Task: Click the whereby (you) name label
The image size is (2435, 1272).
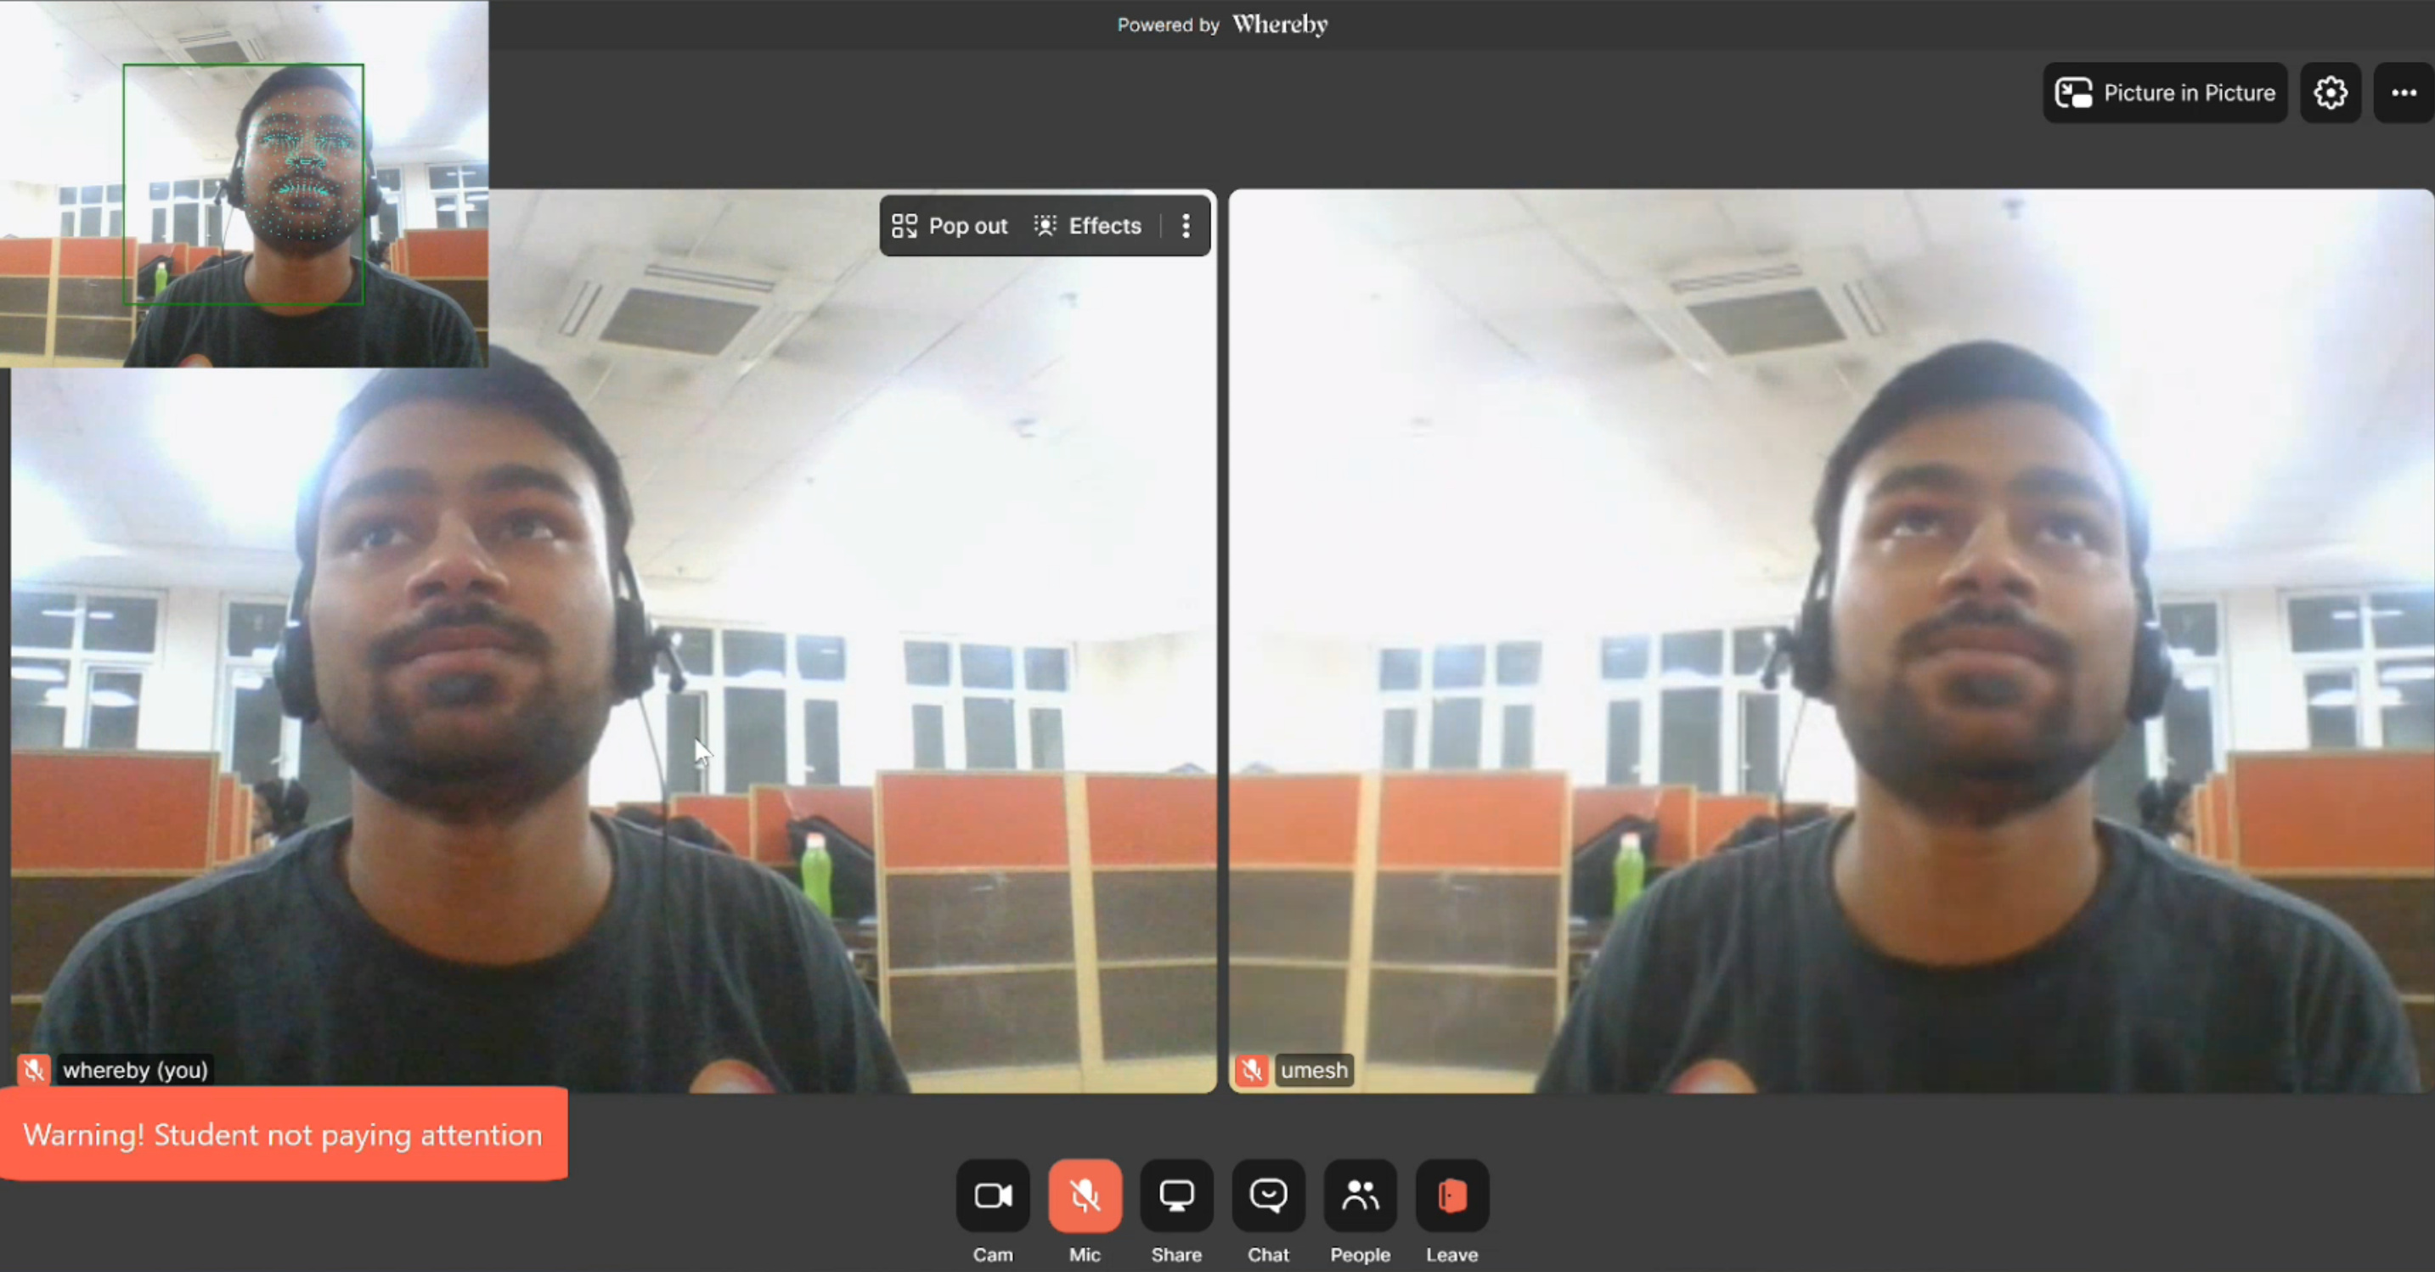Action: [135, 1070]
